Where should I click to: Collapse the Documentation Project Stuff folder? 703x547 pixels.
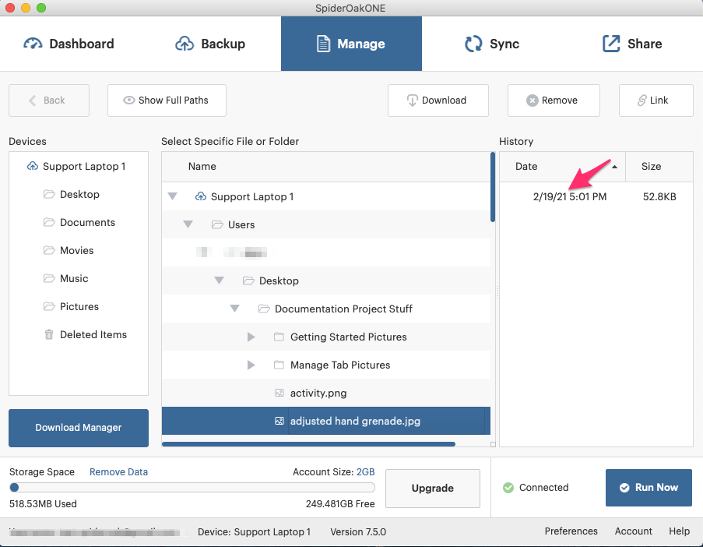point(234,309)
